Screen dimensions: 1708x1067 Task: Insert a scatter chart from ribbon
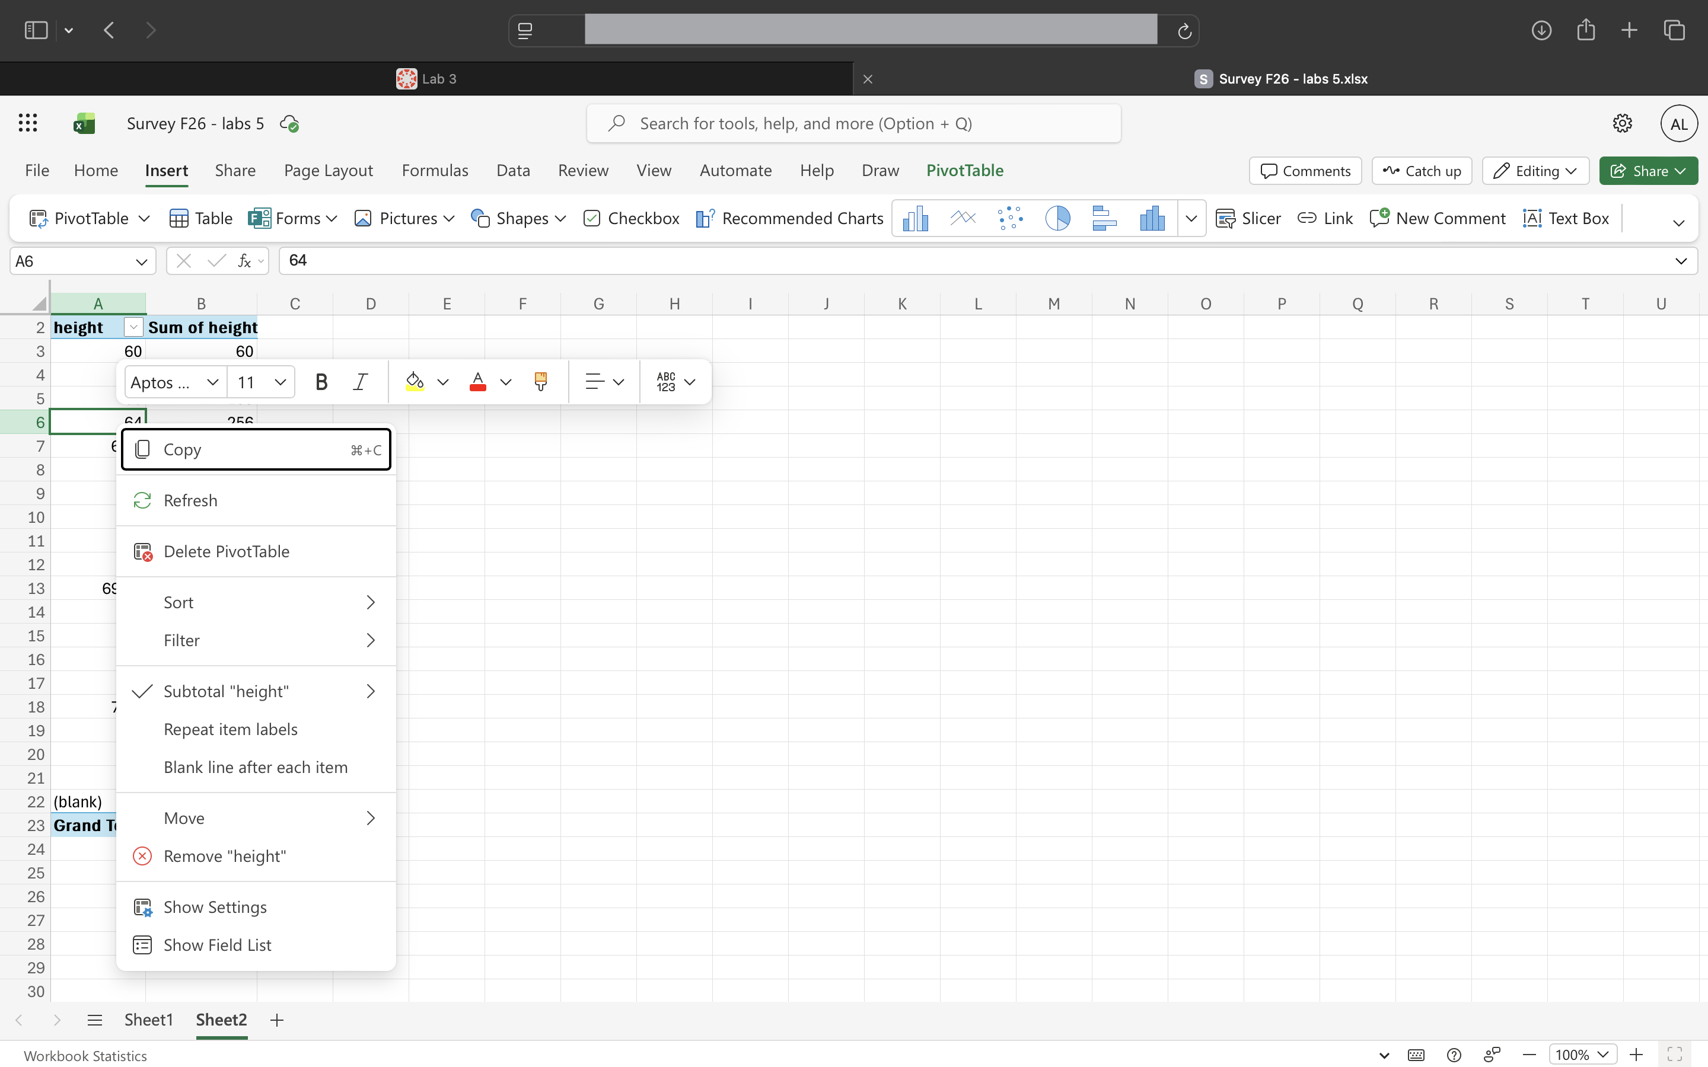[x=1010, y=219]
